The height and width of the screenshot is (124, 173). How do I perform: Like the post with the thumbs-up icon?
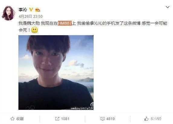[x=146, y=119]
